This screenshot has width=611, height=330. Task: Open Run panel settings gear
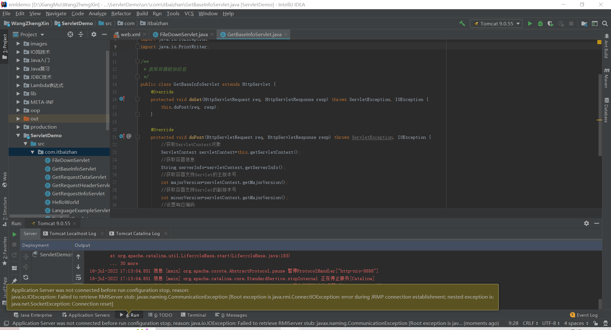pos(586,223)
